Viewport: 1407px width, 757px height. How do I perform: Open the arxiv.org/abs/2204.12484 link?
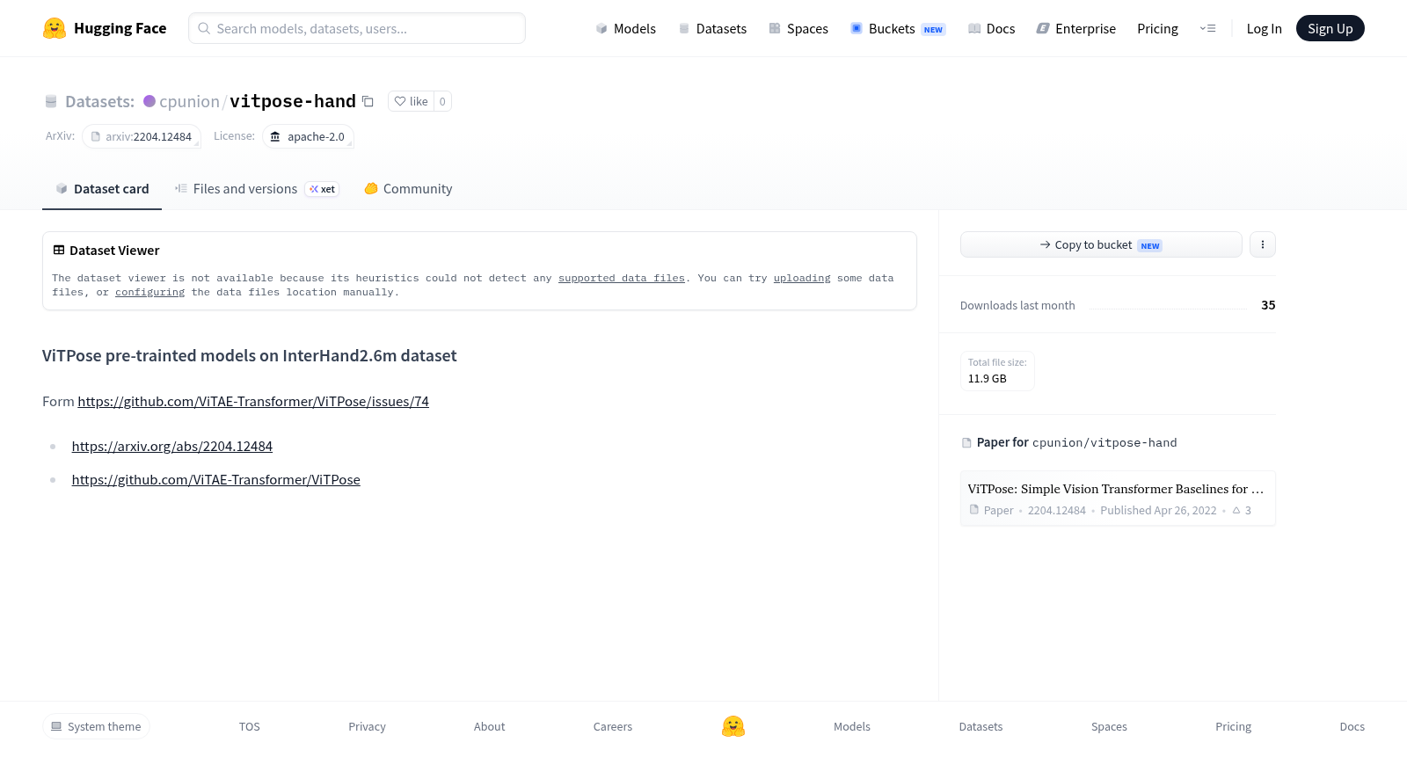[x=172, y=446]
